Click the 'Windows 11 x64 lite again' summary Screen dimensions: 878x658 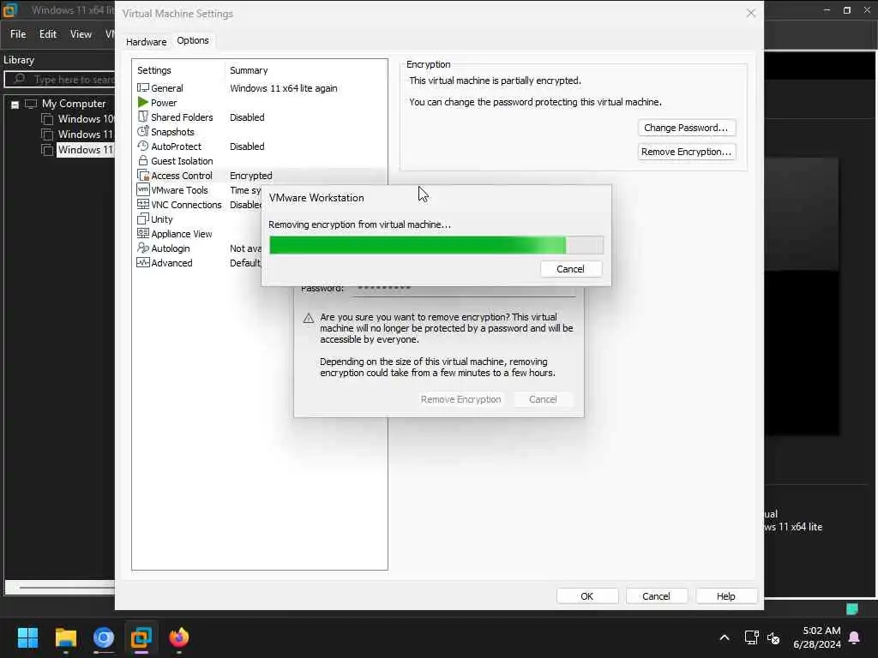coord(283,88)
